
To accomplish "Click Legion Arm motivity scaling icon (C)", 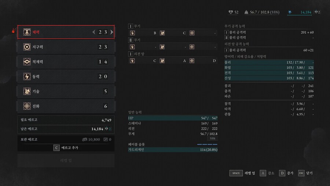I will coord(132,61).
